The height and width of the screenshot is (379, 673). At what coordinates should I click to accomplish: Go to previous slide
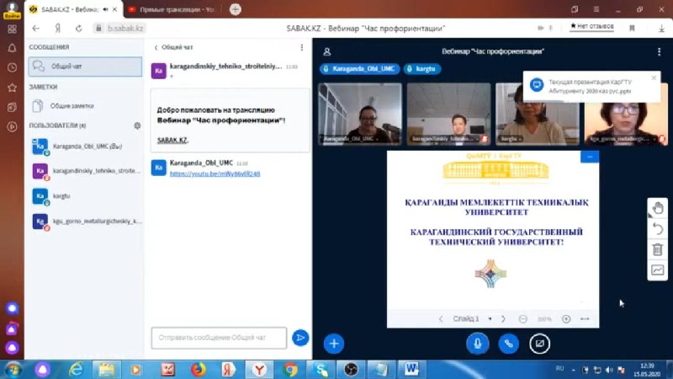[441, 319]
